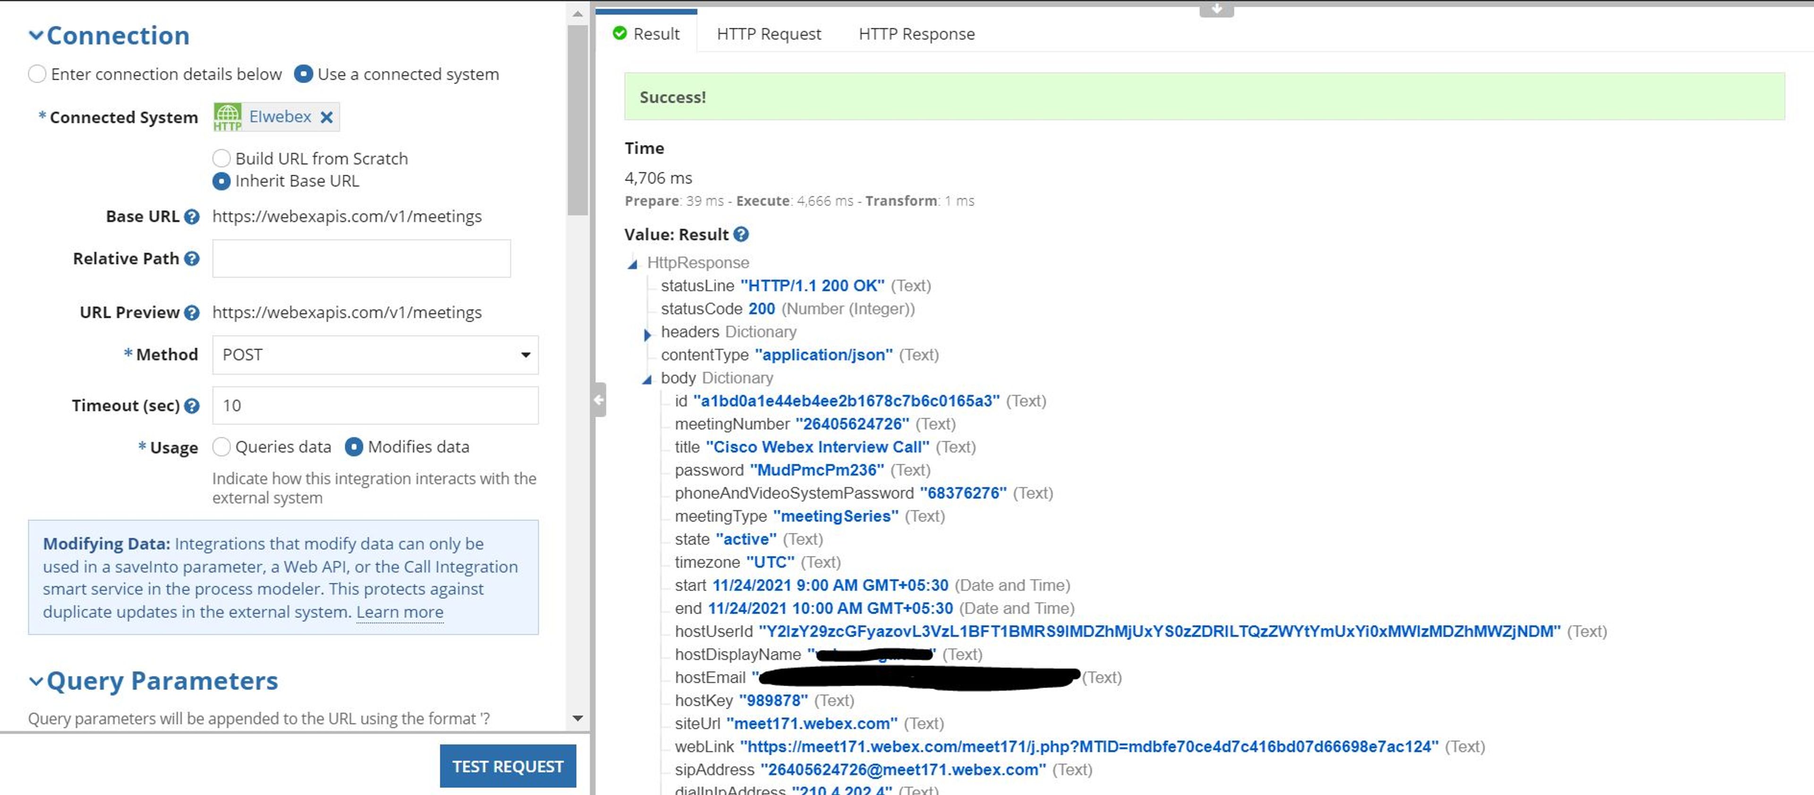The height and width of the screenshot is (795, 1814).
Task: Remove the Elwebex connected system
Action: [x=327, y=118]
